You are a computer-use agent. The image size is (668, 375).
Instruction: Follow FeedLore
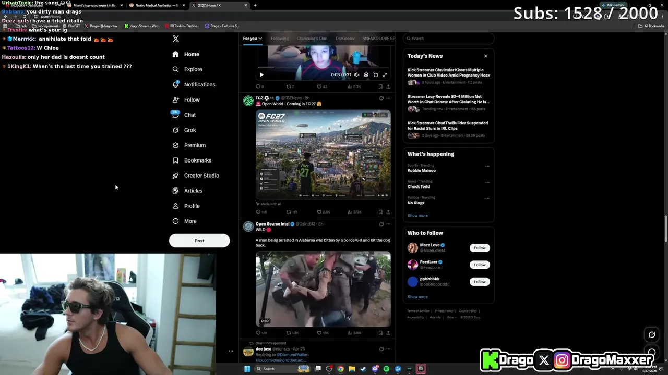(480, 265)
